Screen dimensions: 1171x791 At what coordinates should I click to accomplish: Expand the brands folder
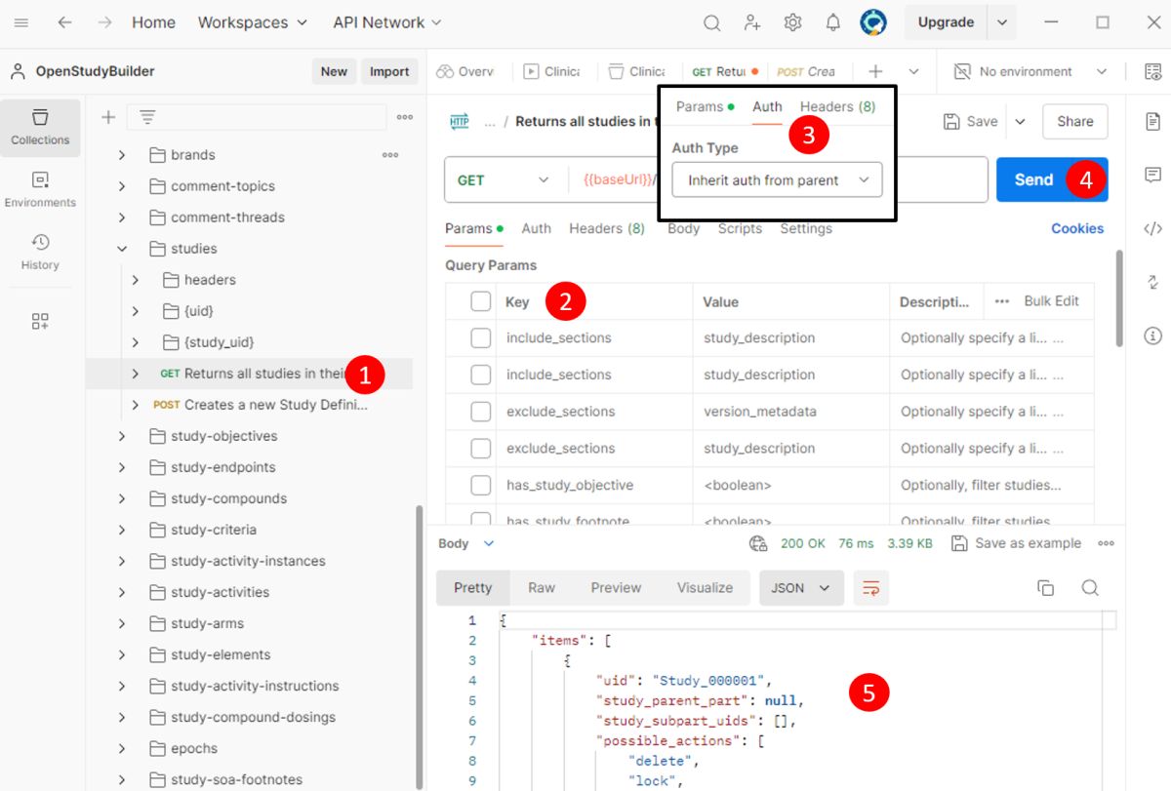point(122,155)
